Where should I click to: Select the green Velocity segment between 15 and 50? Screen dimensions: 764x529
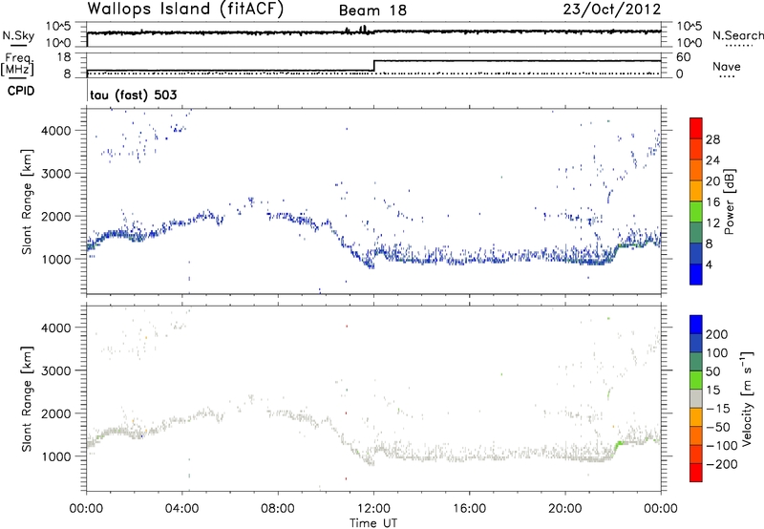point(696,380)
